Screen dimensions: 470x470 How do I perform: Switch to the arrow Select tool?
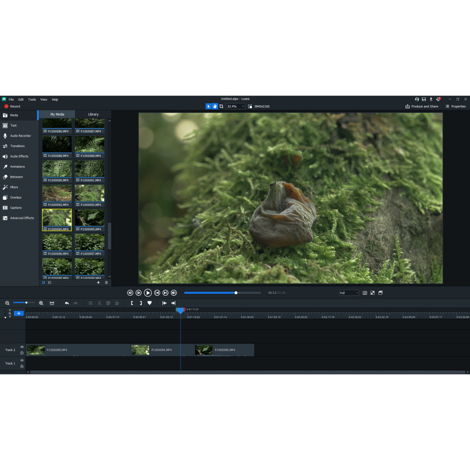pos(209,106)
